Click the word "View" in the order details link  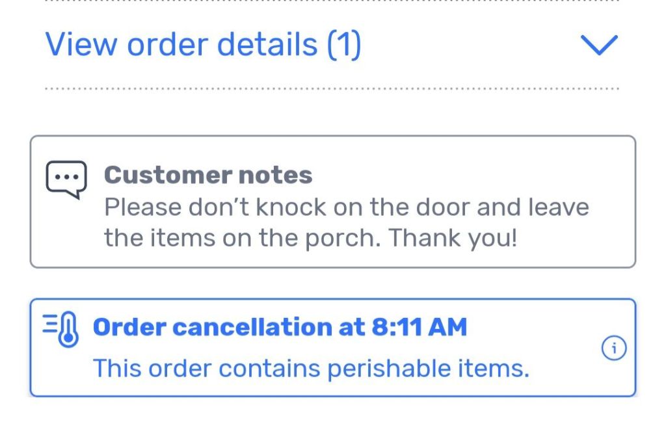81,45
